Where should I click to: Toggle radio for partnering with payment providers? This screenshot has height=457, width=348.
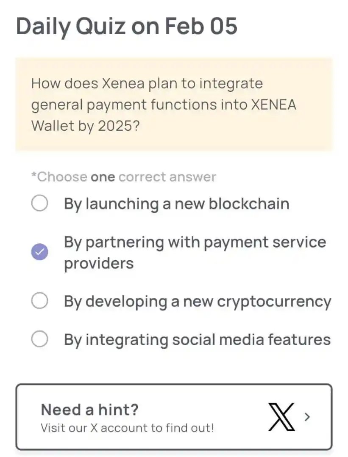(x=40, y=252)
